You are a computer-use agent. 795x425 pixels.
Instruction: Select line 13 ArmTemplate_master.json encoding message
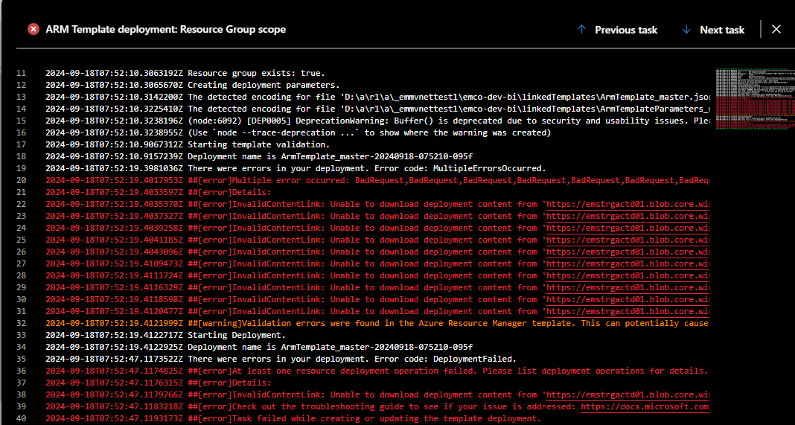point(377,97)
